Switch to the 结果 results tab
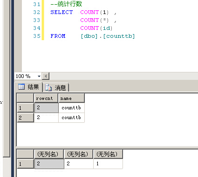 pyautogui.click(x=29, y=87)
